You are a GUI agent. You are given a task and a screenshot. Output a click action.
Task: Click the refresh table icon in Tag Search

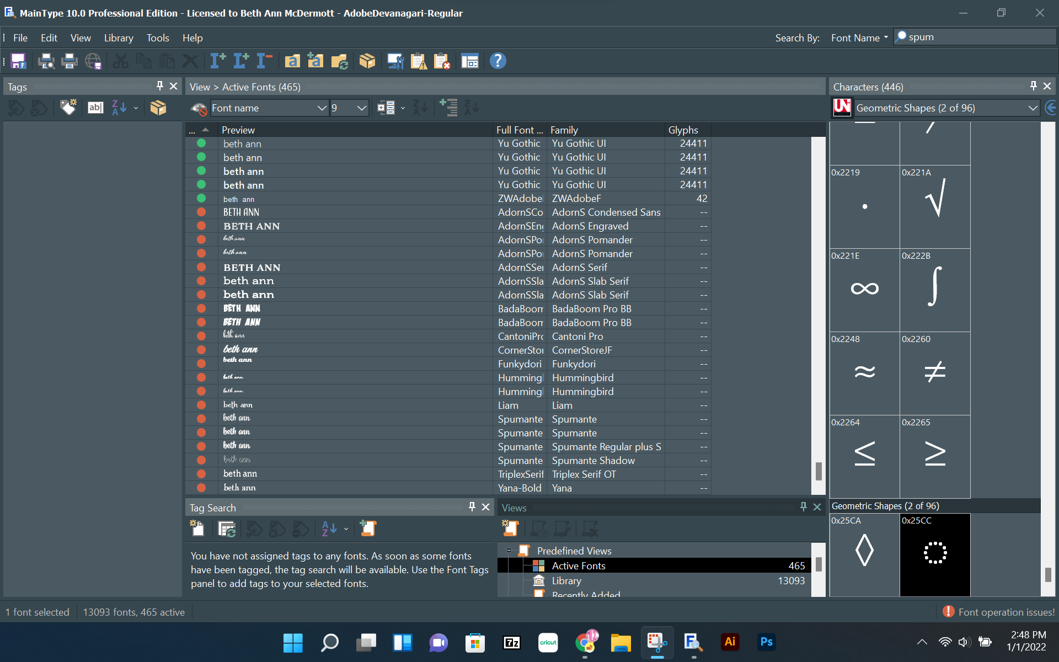227,528
